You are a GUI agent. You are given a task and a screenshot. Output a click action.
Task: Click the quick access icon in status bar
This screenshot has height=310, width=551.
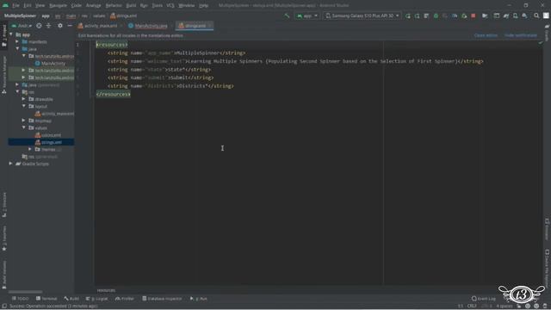[x=4, y=307]
